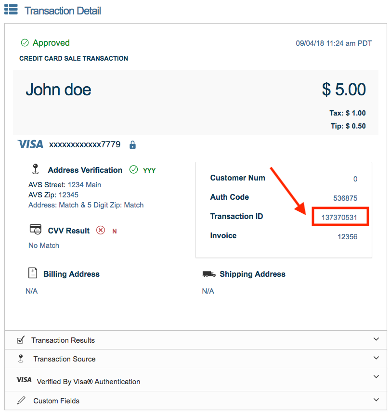390x413 pixels.
Task: Click the Visa logo next to the masked card number
Action: pyautogui.click(x=30, y=144)
